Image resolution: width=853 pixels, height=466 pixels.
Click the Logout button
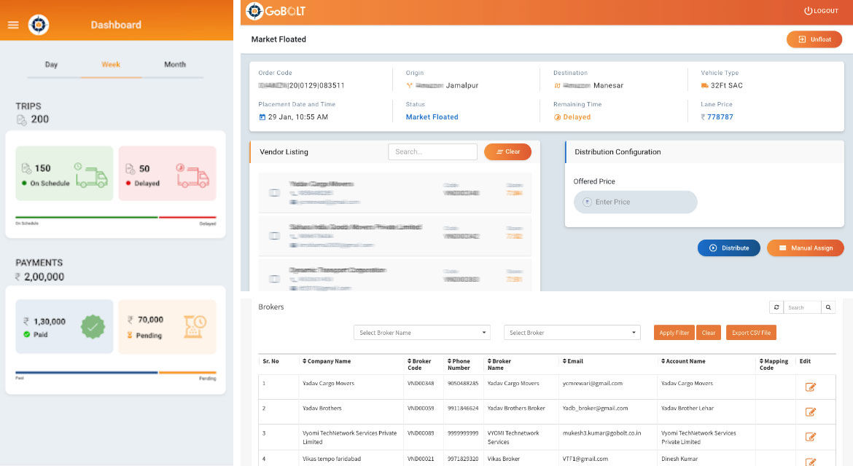pyautogui.click(x=822, y=11)
